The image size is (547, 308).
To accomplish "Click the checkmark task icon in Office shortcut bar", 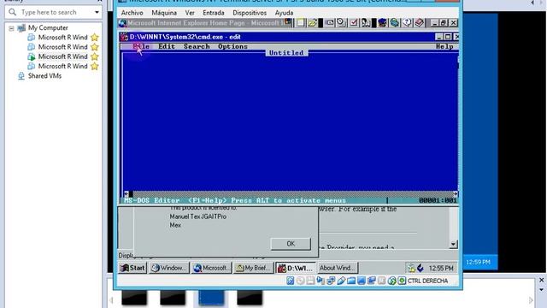I will [353, 23].
